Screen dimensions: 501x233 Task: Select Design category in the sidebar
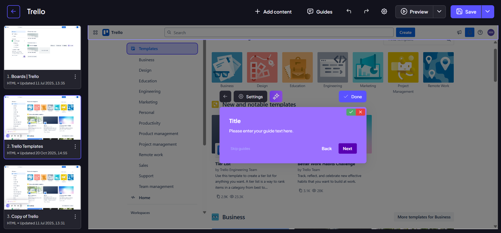[145, 70]
